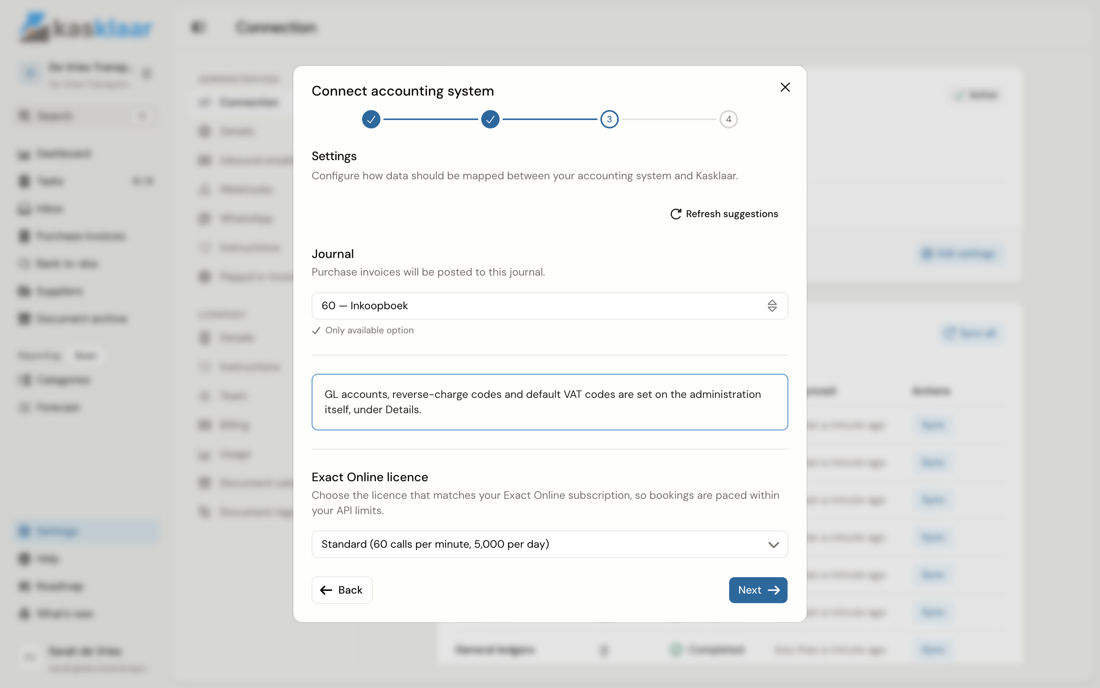Image resolution: width=1100 pixels, height=688 pixels.
Task: Click the 'Only available option' hint text
Action: point(369,330)
